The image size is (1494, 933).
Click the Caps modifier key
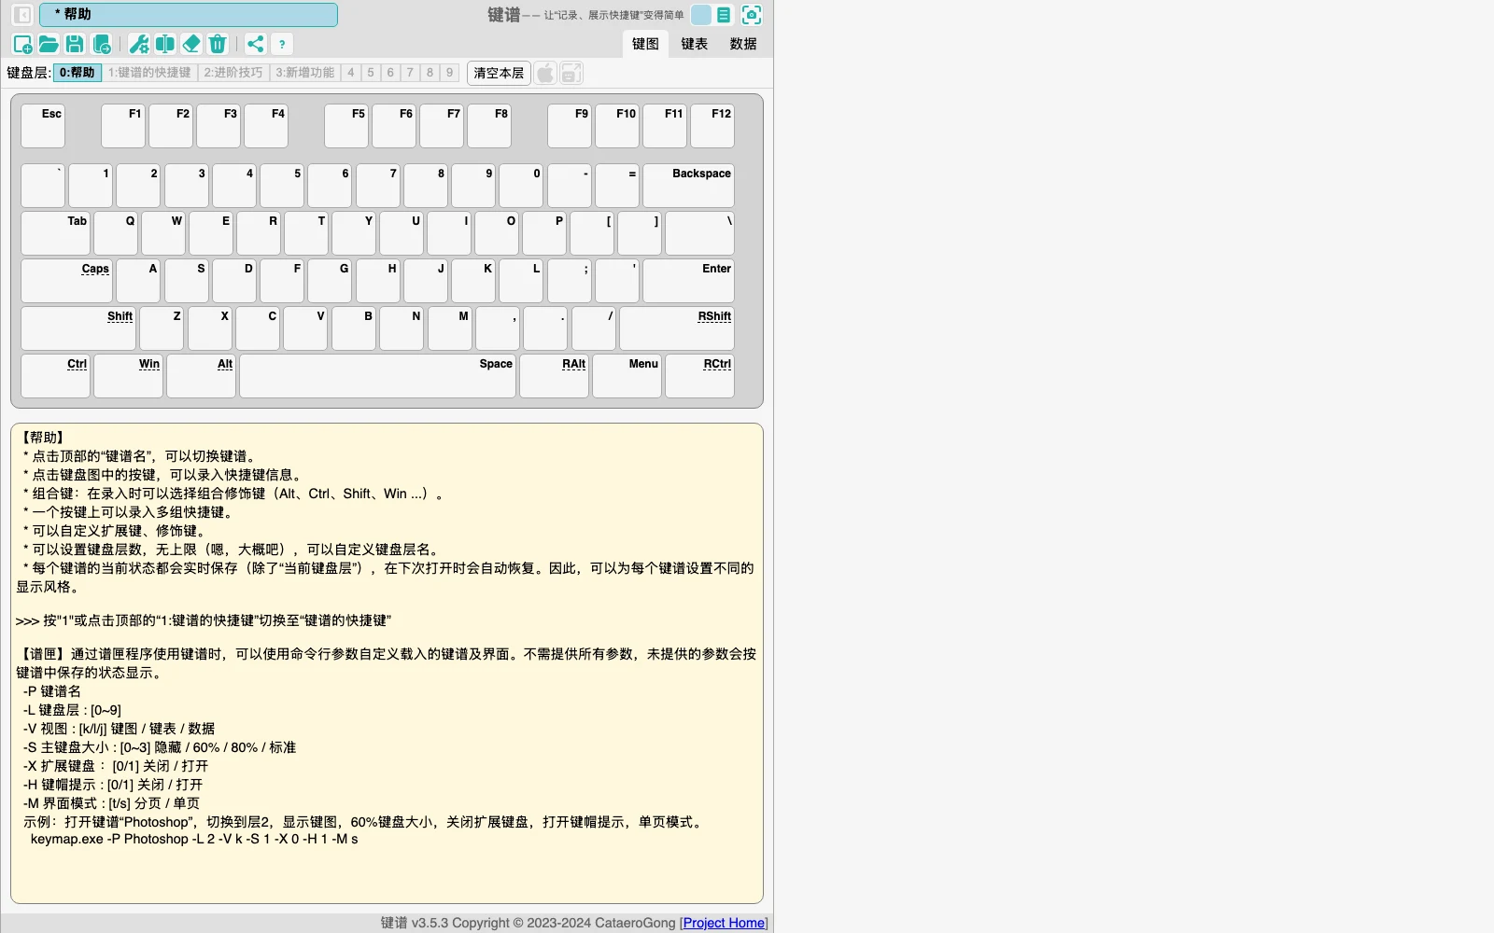(x=66, y=281)
